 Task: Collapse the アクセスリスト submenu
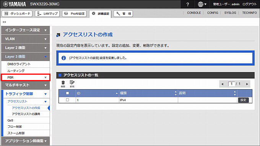click(26, 101)
